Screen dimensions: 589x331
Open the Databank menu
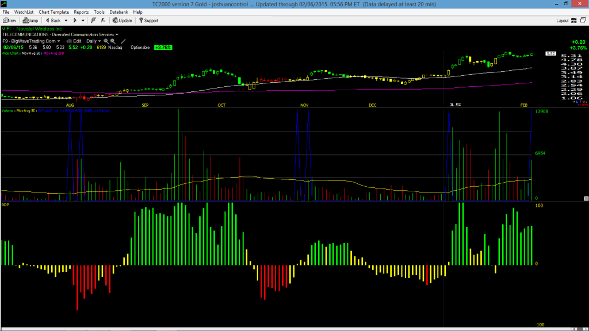tap(118, 12)
